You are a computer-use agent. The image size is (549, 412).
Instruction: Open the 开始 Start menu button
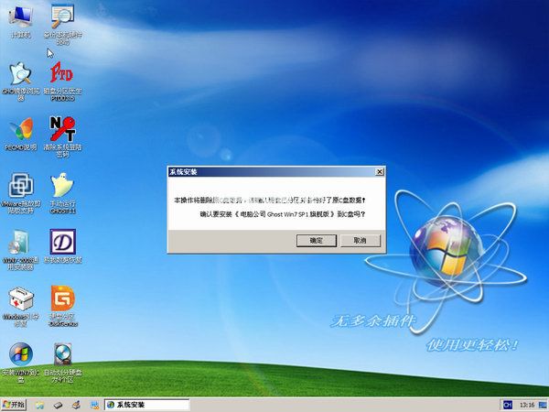14,405
